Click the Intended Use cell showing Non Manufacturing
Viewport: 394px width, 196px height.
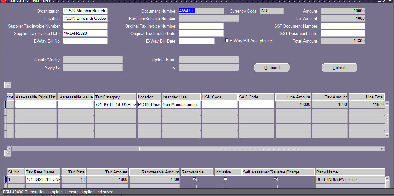tap(181, 104)
